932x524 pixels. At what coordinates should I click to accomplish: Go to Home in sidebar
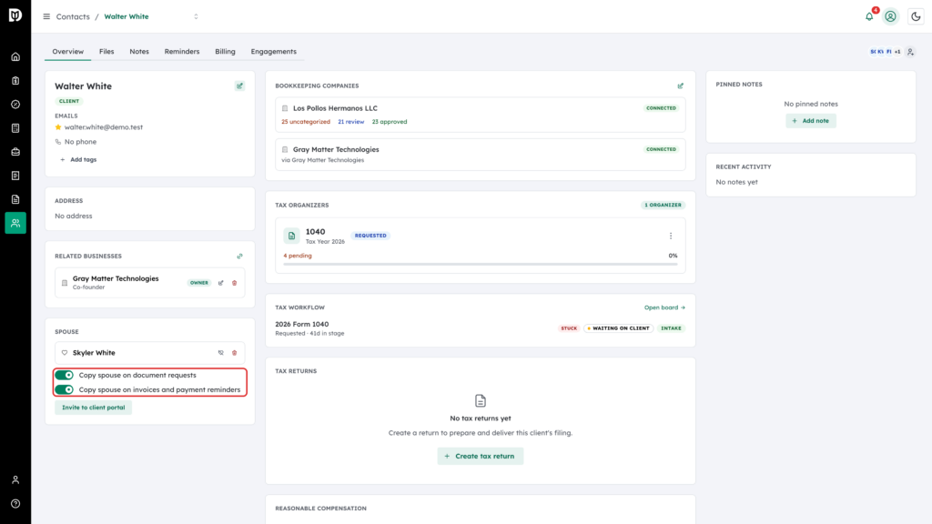pos(15,57)
